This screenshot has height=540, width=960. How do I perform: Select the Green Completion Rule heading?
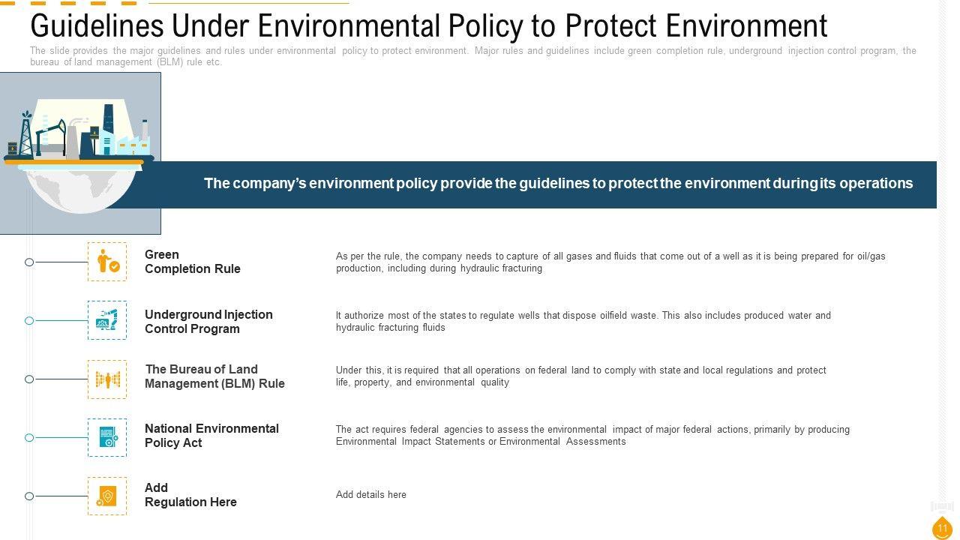(x=192, y=262)
